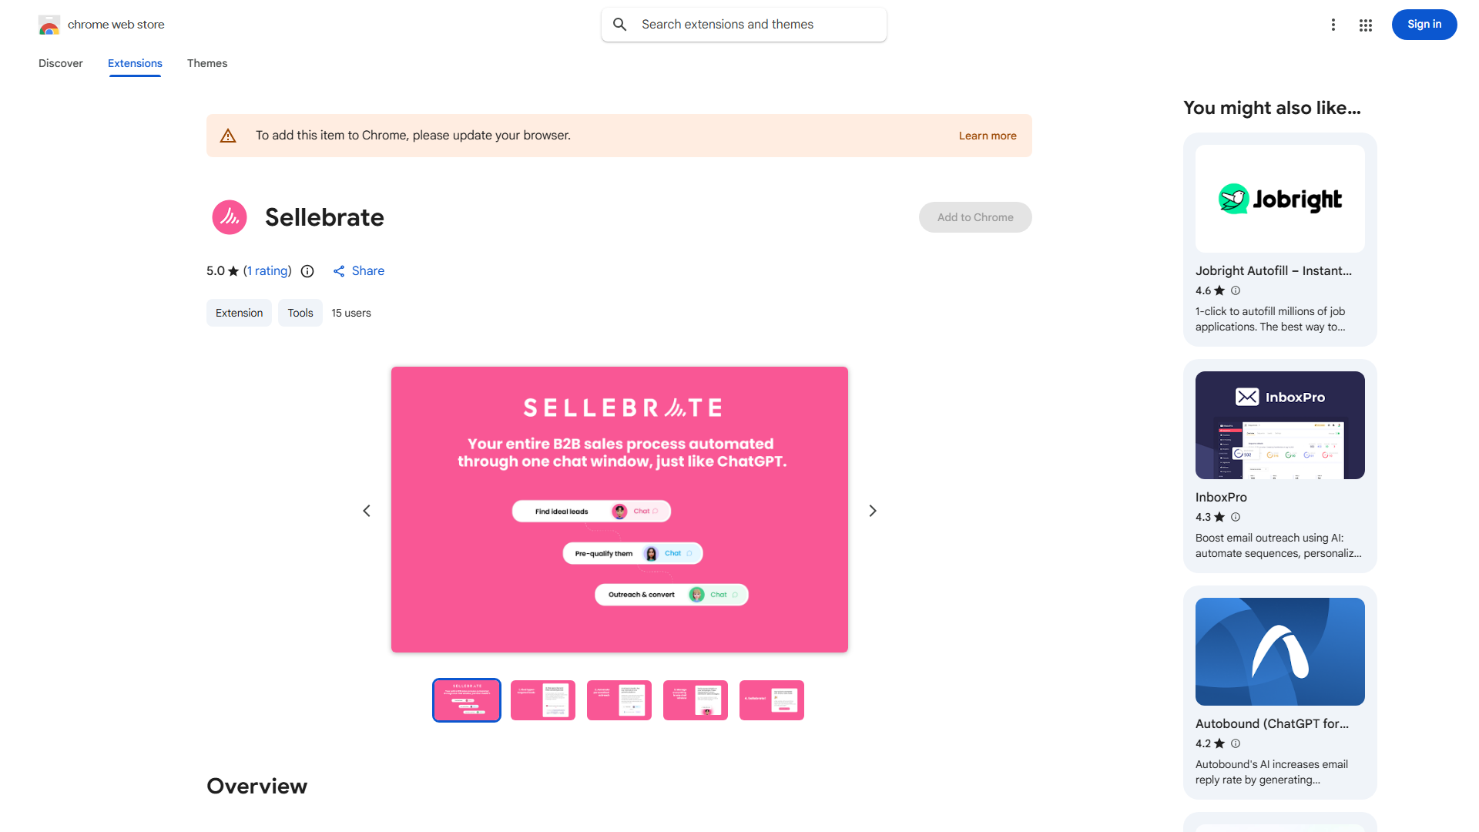
Task: Click the Chrome Web Store logo
Action: pos(49,25)
